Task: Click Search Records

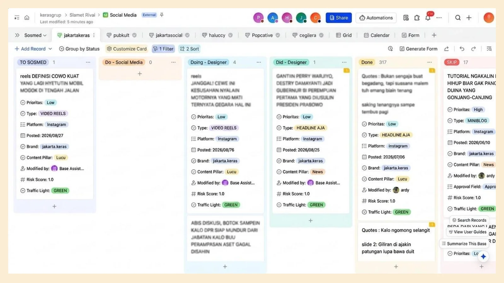Action: [469, 220]
